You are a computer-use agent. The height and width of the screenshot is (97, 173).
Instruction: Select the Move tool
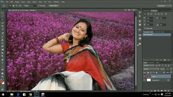[2, 13]
